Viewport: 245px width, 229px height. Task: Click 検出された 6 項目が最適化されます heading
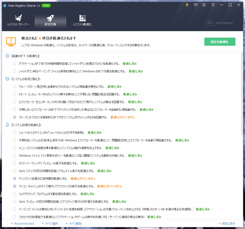(49, 38)
